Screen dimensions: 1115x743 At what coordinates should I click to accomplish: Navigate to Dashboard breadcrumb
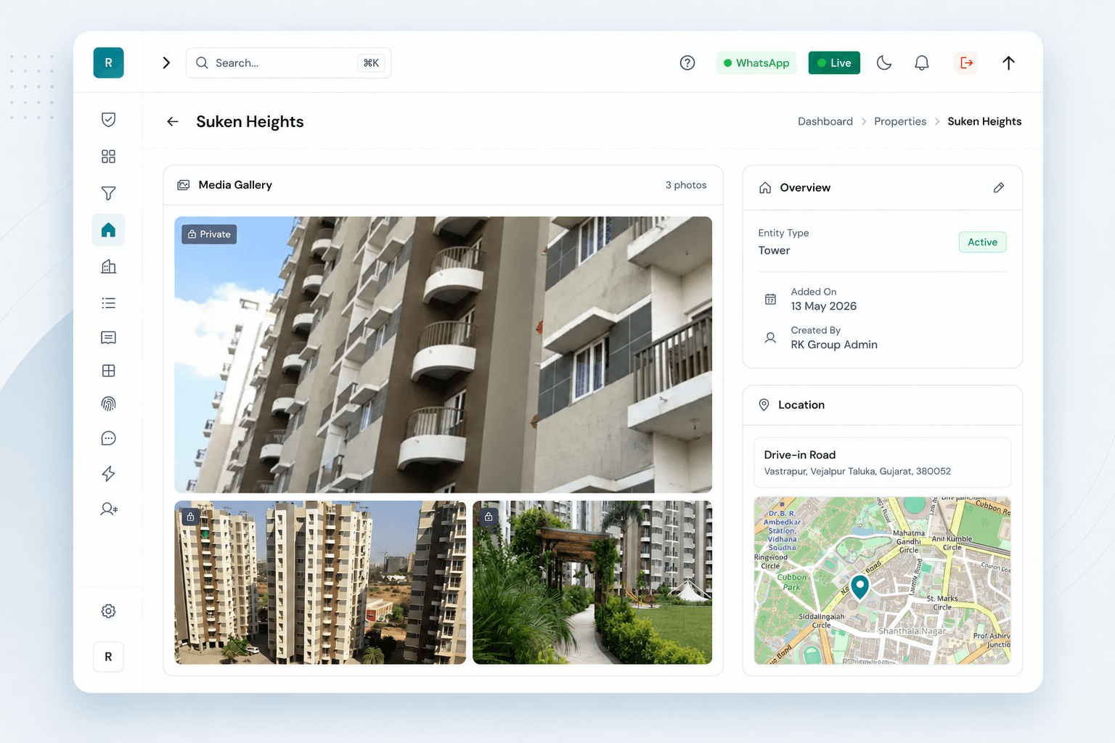coord(825,121)
